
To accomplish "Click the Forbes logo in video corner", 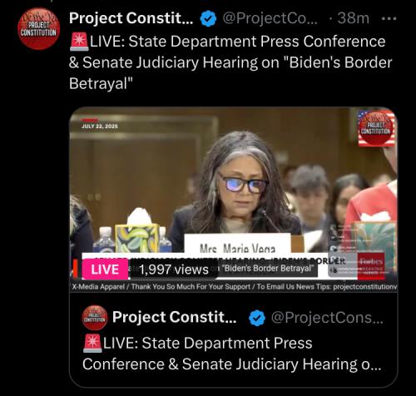I will (371, 261).
